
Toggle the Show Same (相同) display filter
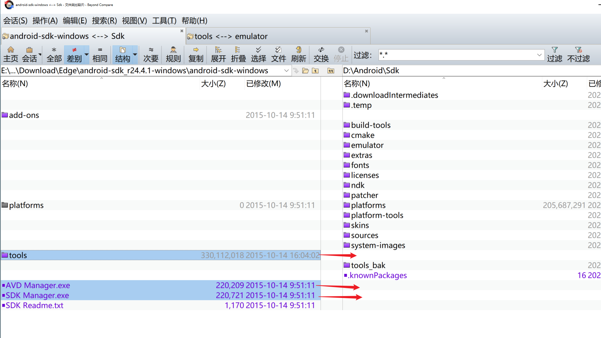coord(100,54)
